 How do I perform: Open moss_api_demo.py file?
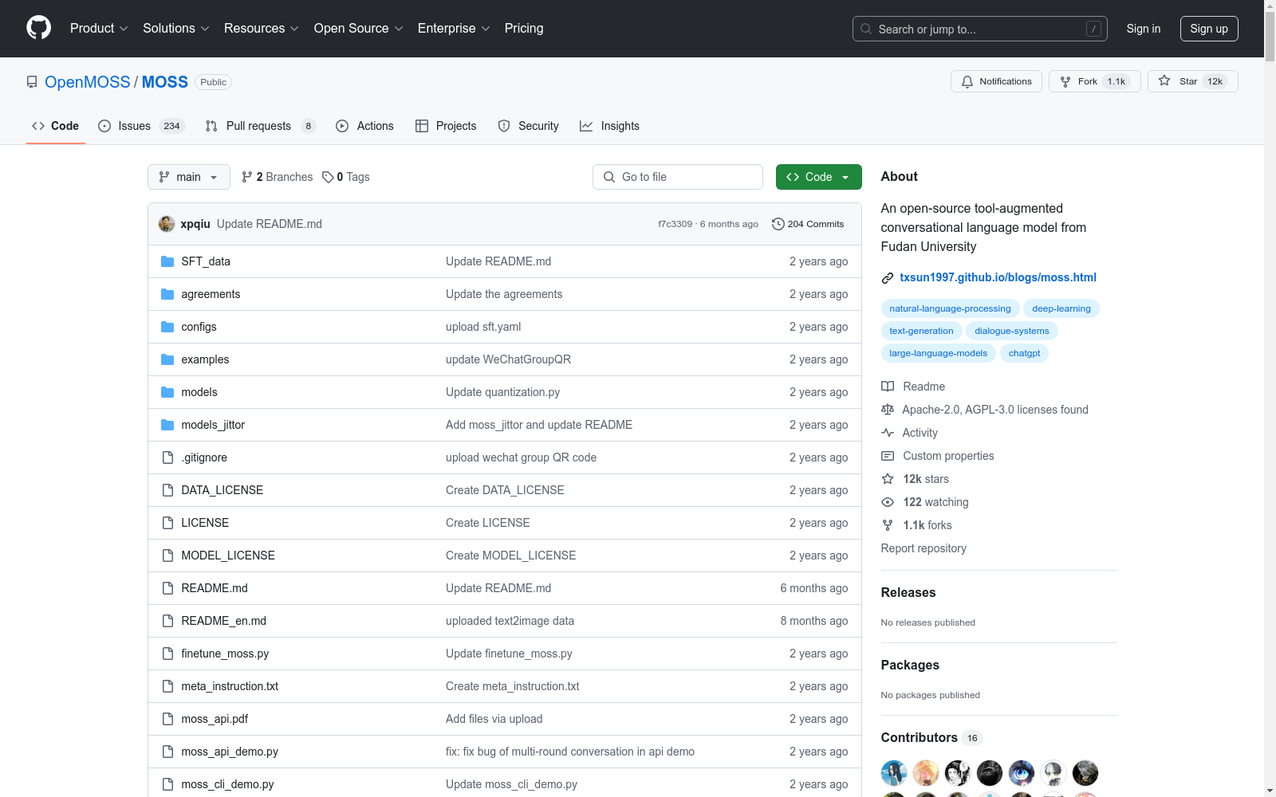230,752
